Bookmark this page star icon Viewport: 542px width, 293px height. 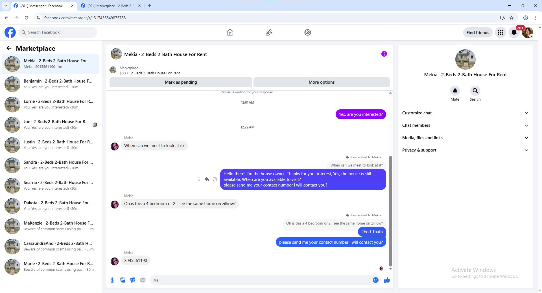coord(512,18)
